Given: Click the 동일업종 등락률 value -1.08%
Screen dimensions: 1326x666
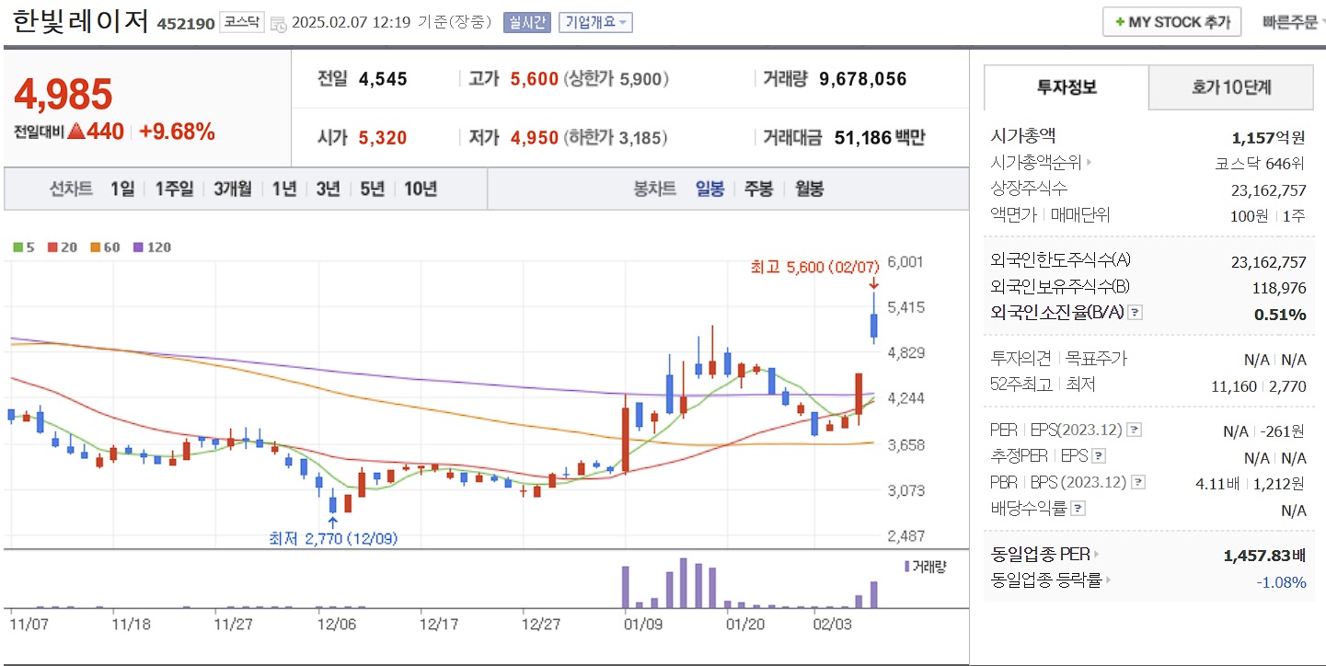Looking at the screenshot, I should click(x=1281, y=581).
